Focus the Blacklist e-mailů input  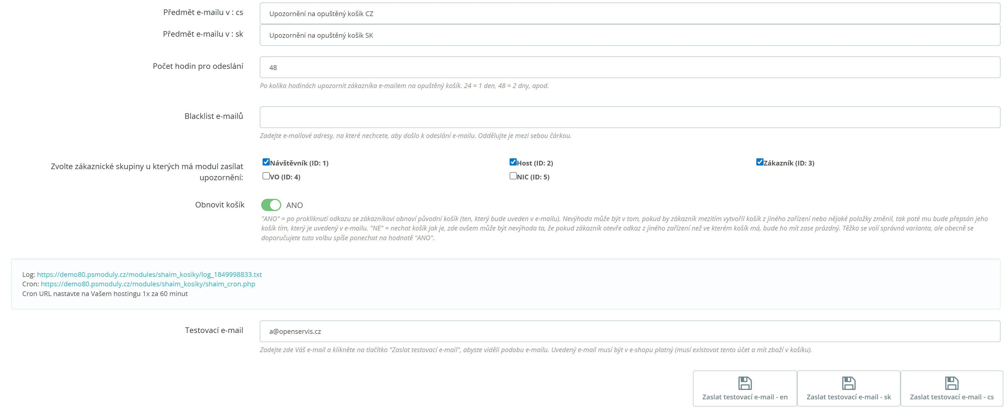pos(630,117)
